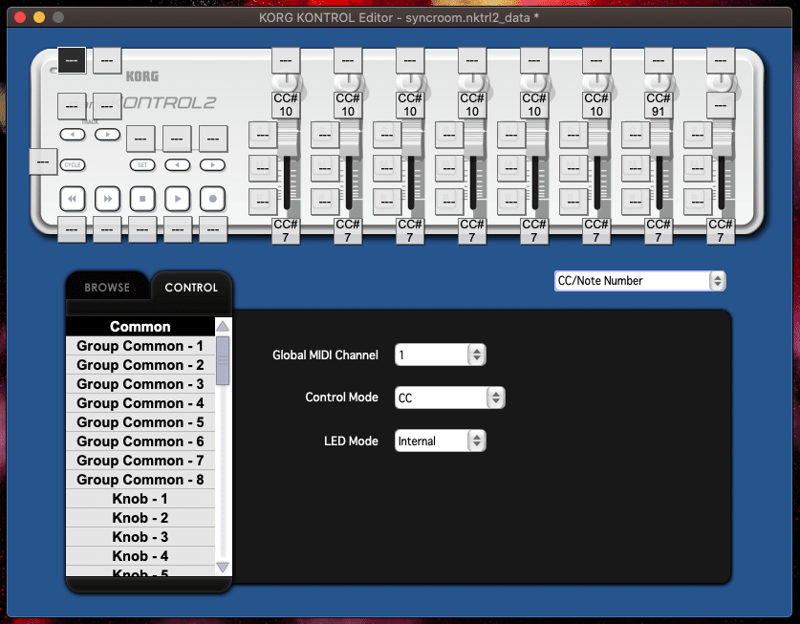
Task: Click the marker next arrow button
Action: [213, 164]
